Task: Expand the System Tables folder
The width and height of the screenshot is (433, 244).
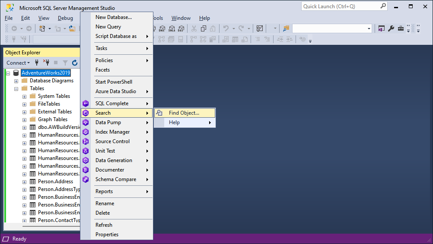Action: pyautogui.click(x=24, y=97)
